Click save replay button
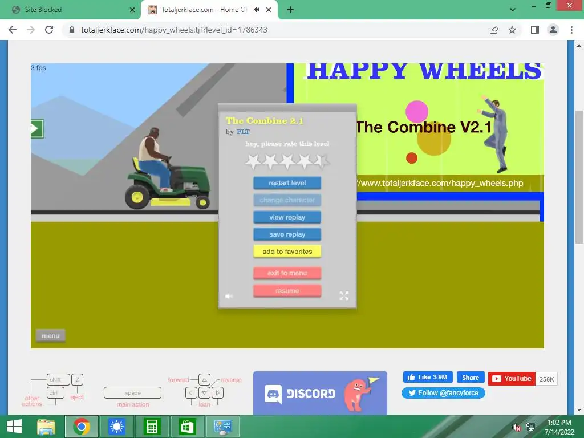The height and width of the screenshot is (438, 584). tap(287, 234)
